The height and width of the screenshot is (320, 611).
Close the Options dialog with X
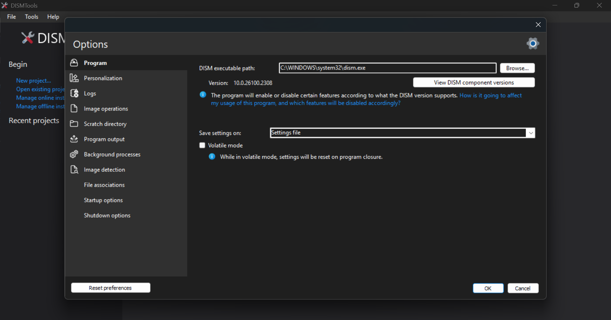pos(538,25)
